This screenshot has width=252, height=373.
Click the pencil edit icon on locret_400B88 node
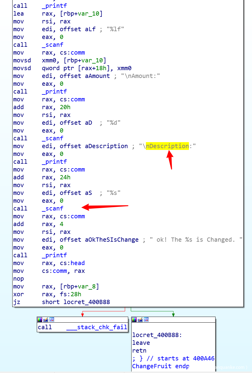point(140,320)
